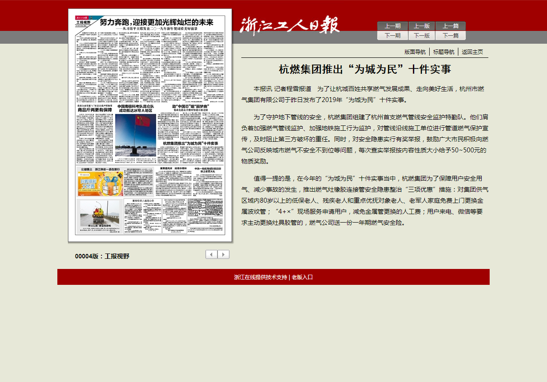Go to previous issue 上一期
The width and height of the screenshot is (547, 382).
[392, 26]
